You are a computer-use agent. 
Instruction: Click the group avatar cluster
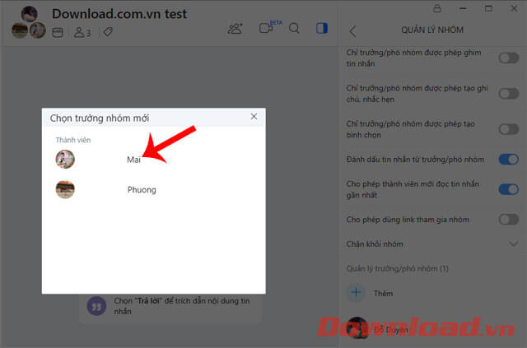[x=29, y=22]
